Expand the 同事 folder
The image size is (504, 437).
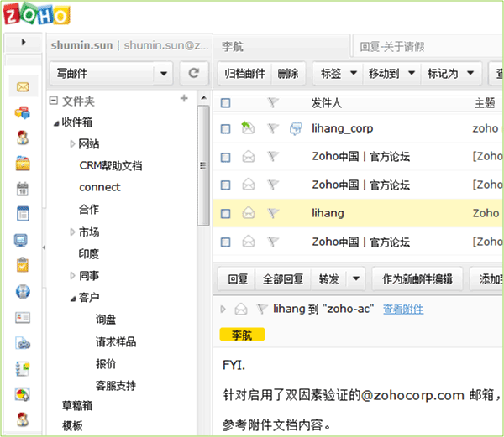72,276
